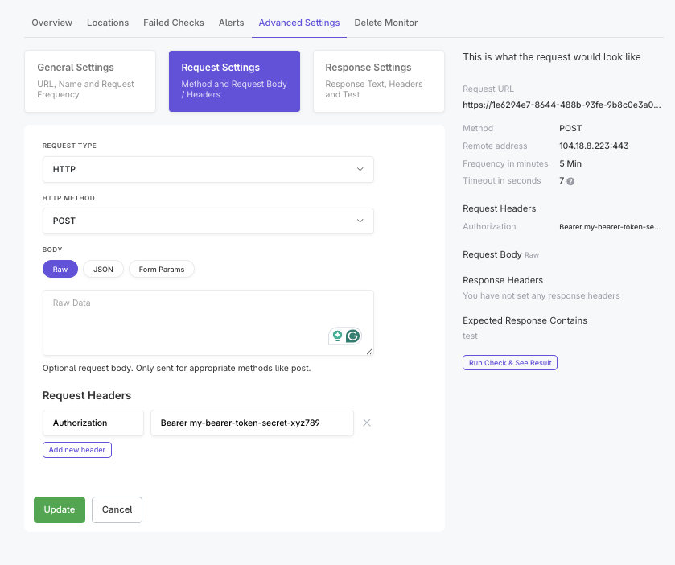The image size is (675, 565).
Task: Click the Timeout help question mark icon
Action: click(x=570, y=181)
